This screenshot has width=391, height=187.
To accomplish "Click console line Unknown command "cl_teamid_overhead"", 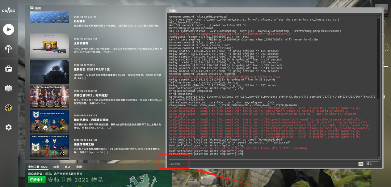I will tap(198, 17).
